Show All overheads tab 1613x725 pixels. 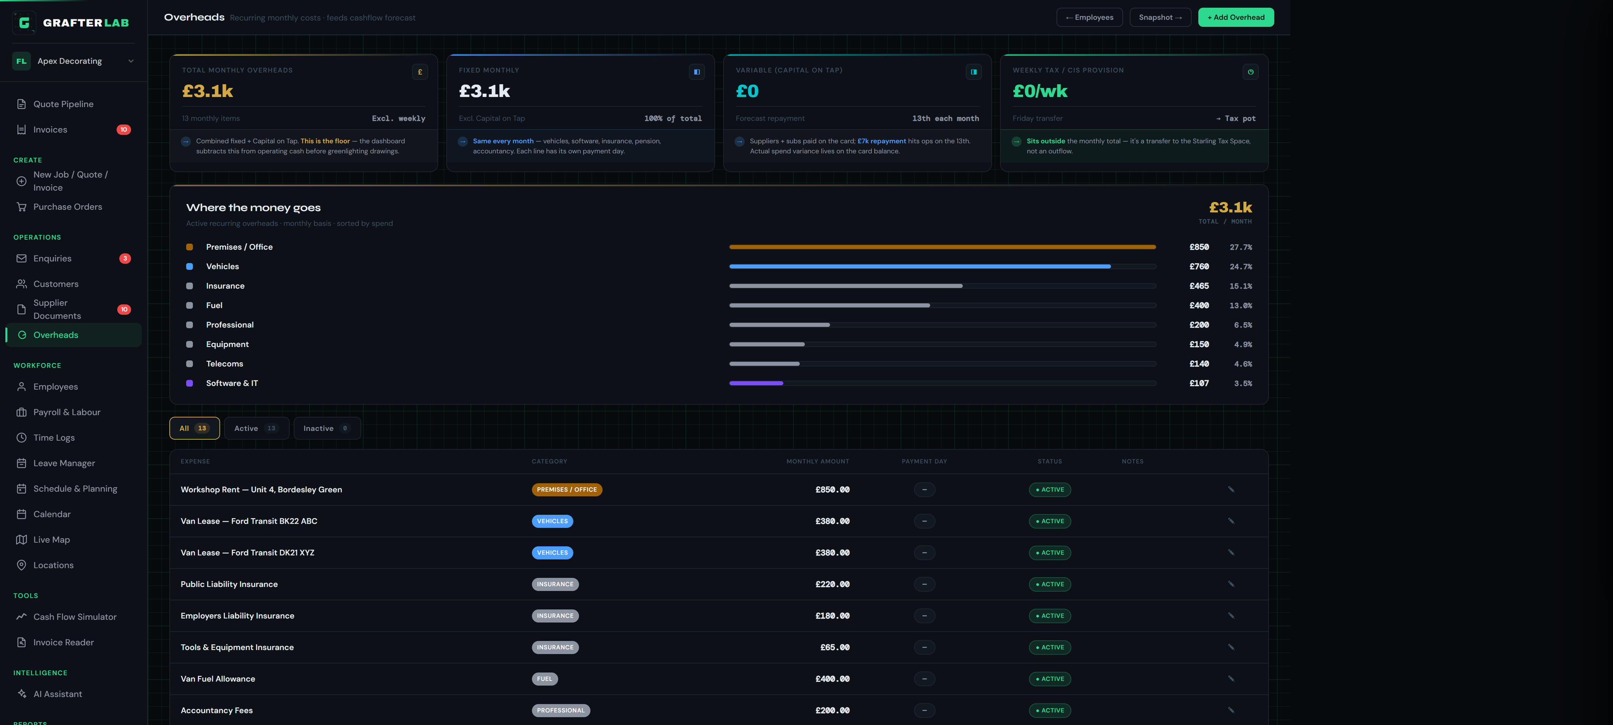pyautogui.click(x=194, y=428)
